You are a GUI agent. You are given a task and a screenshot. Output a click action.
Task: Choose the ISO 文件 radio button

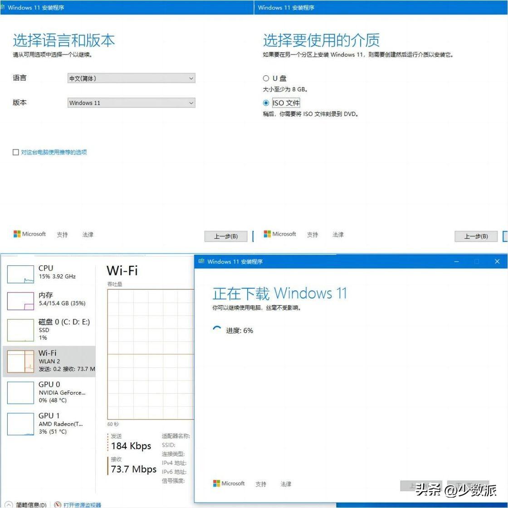point(266,103)
